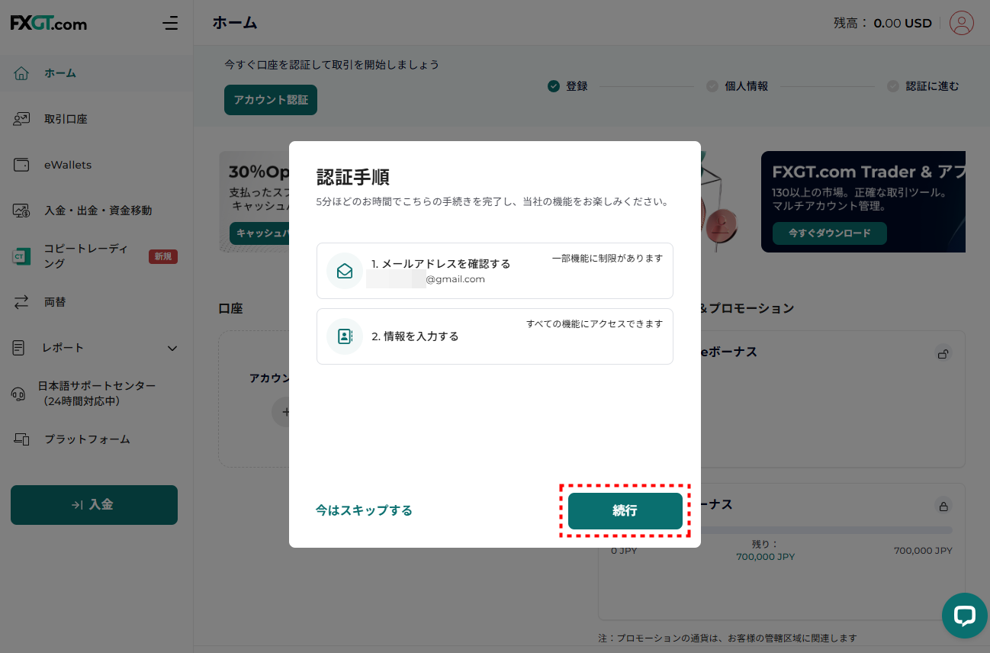Collapse sidebar with hamburger menu icon
990x653 pixels.
coord(170,24)
